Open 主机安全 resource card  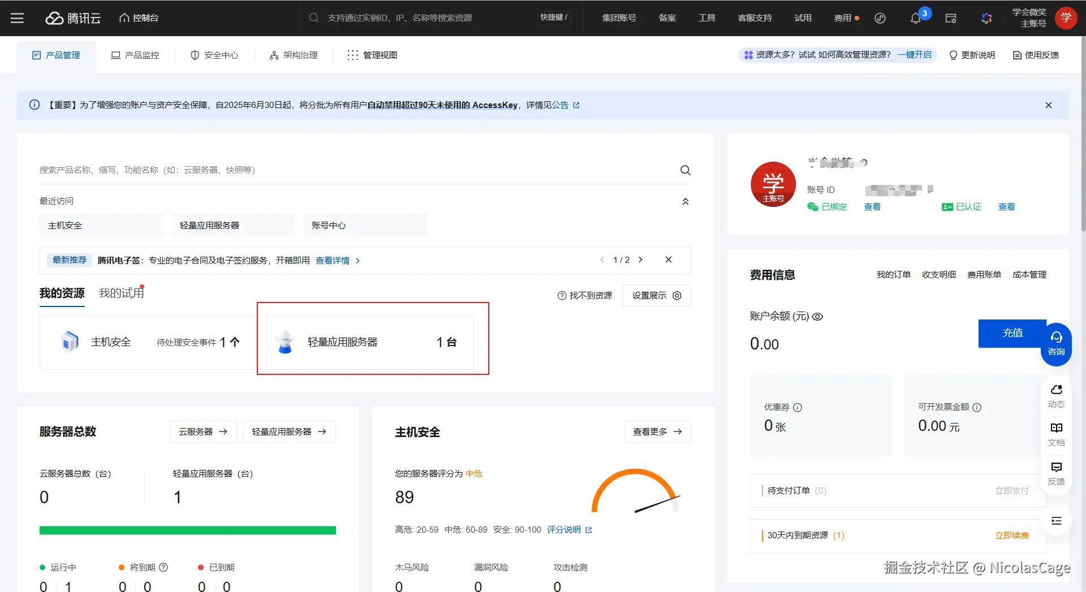148,343
